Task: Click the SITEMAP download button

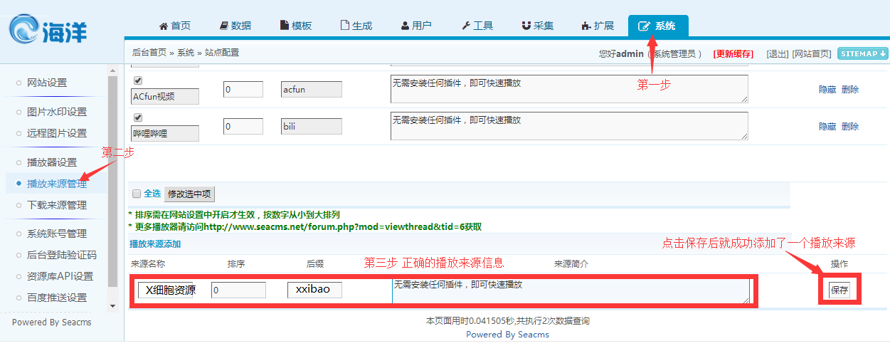Action: [863, 53]
